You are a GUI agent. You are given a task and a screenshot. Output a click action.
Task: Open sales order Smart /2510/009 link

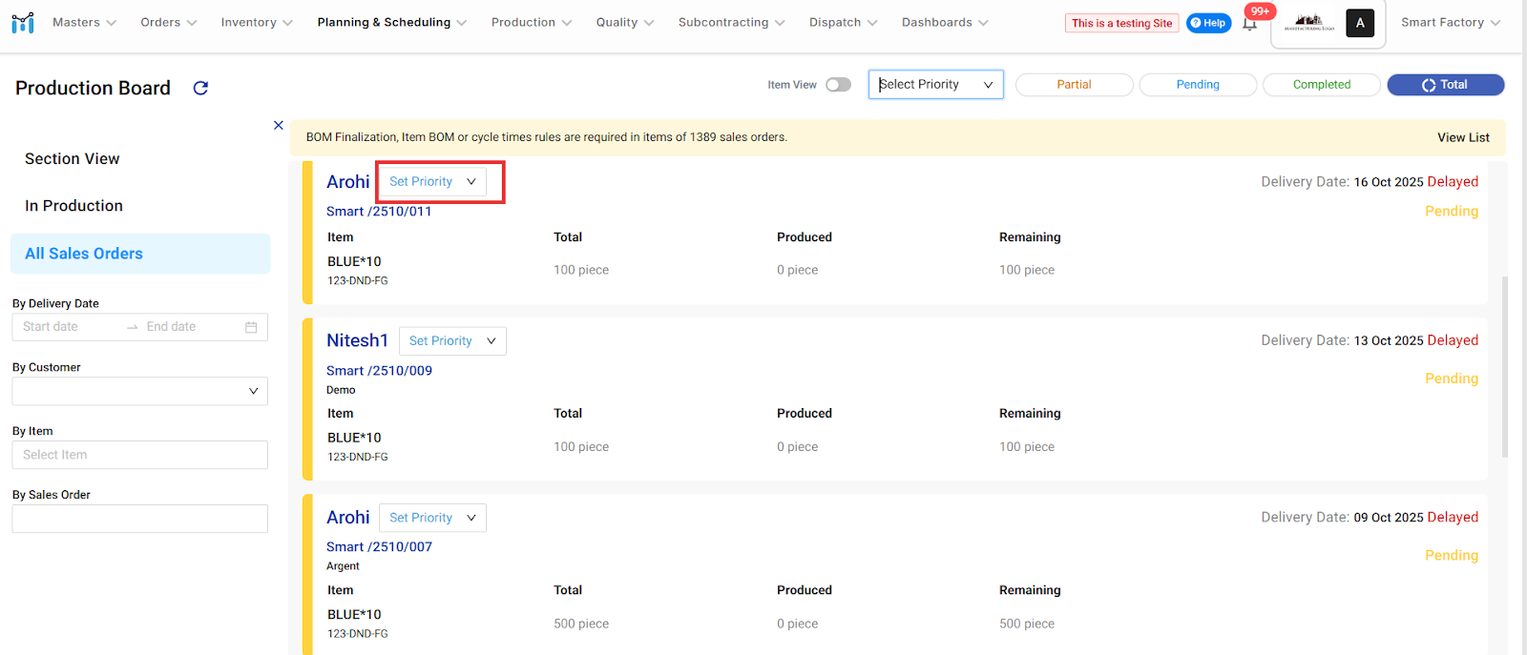click(379, 371)
